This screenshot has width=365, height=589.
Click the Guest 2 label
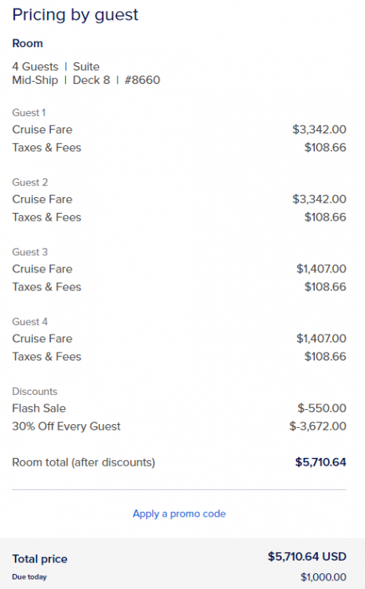pyautogui.click(x=30, y=182)
